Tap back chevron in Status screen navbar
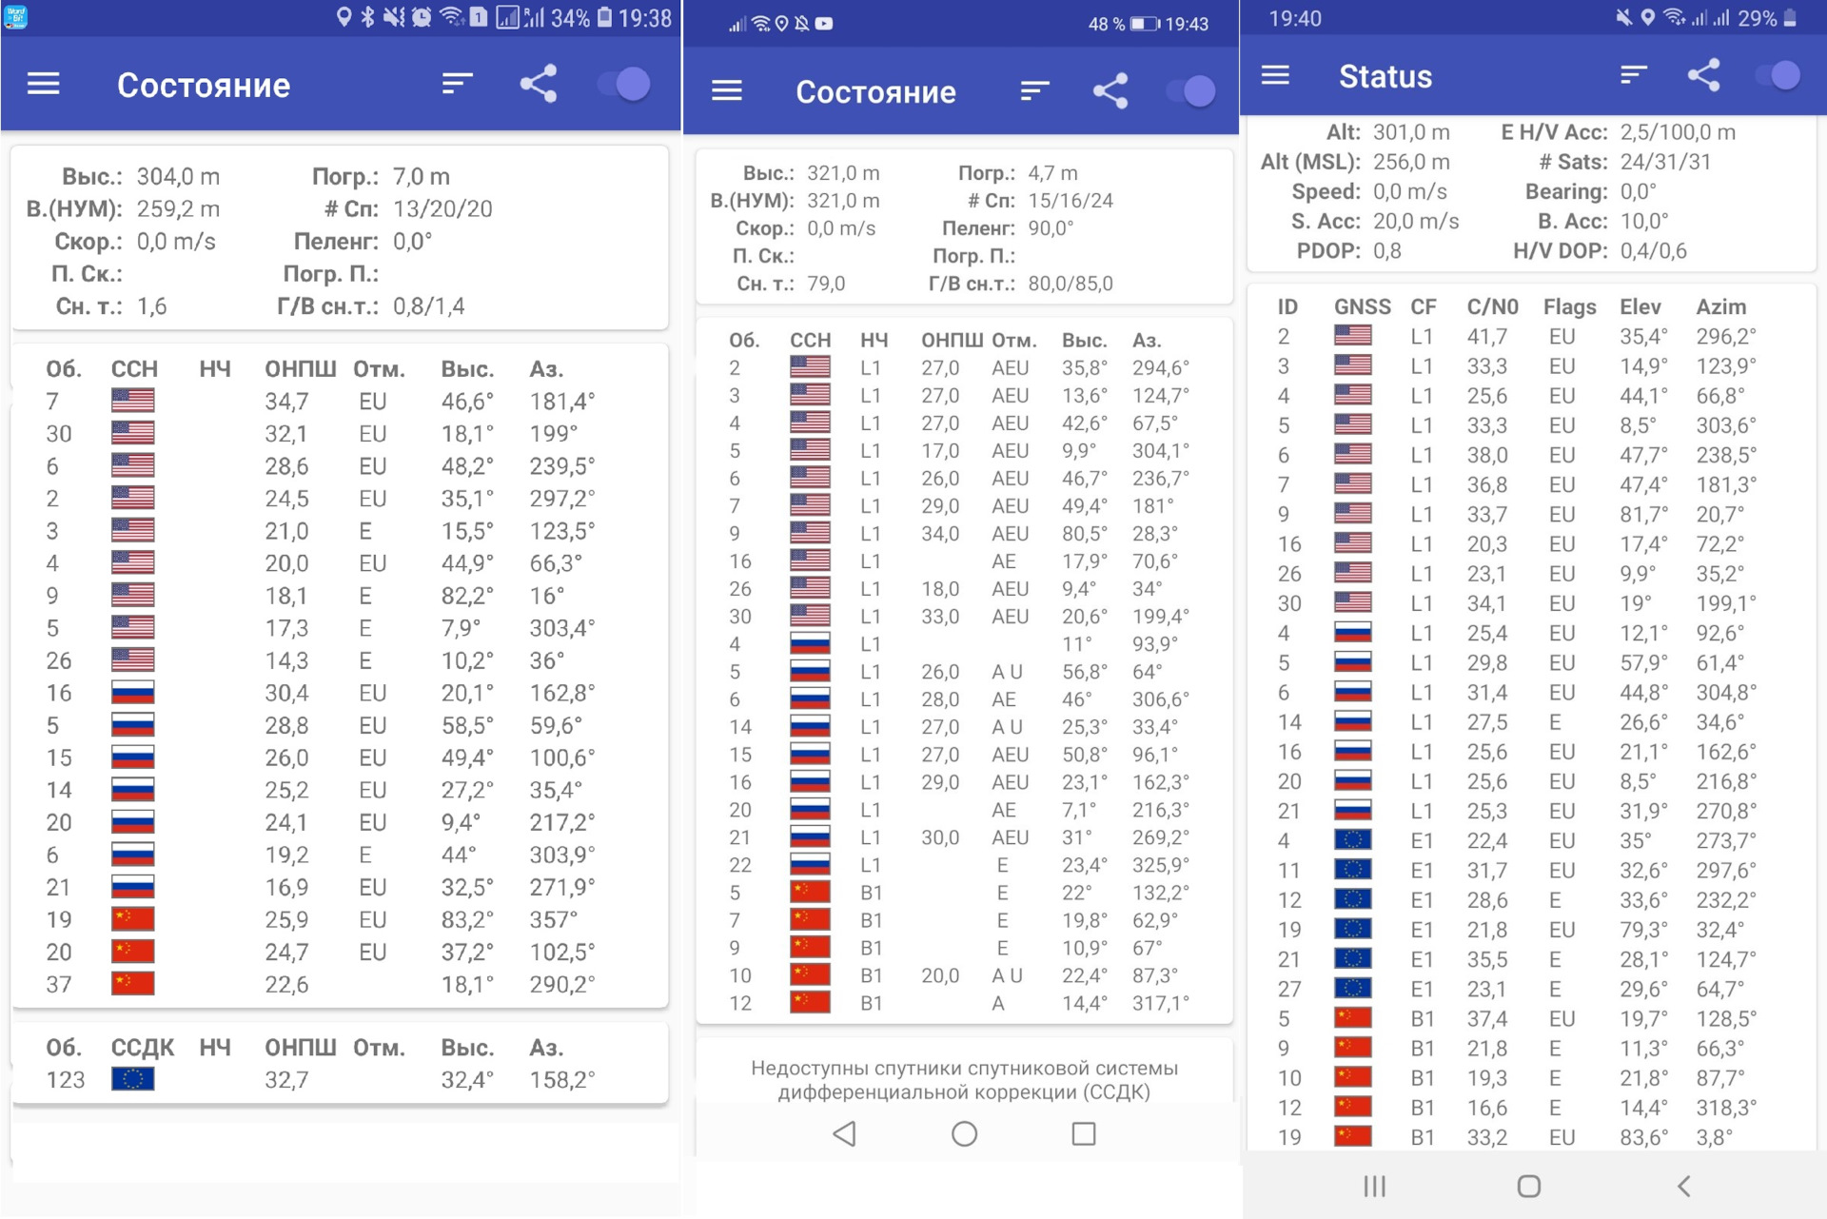 coord(1684,1186)
